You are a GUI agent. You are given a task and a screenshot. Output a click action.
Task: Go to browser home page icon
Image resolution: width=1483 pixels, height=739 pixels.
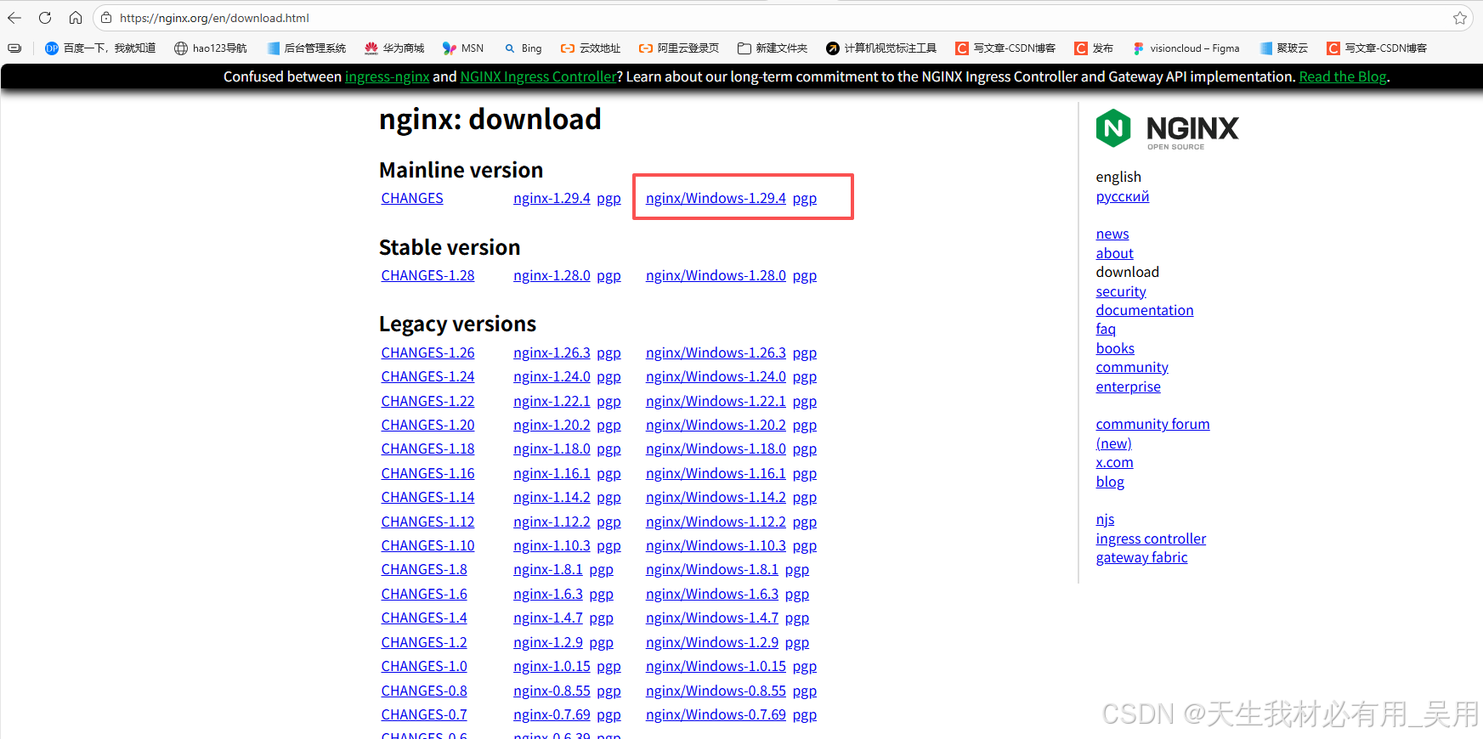pyautogui.click(x=76, y=18)
